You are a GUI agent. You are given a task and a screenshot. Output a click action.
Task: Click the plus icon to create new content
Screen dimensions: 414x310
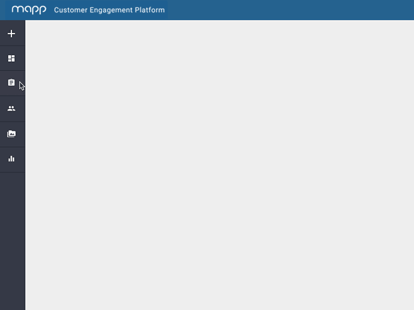(11, 33)
